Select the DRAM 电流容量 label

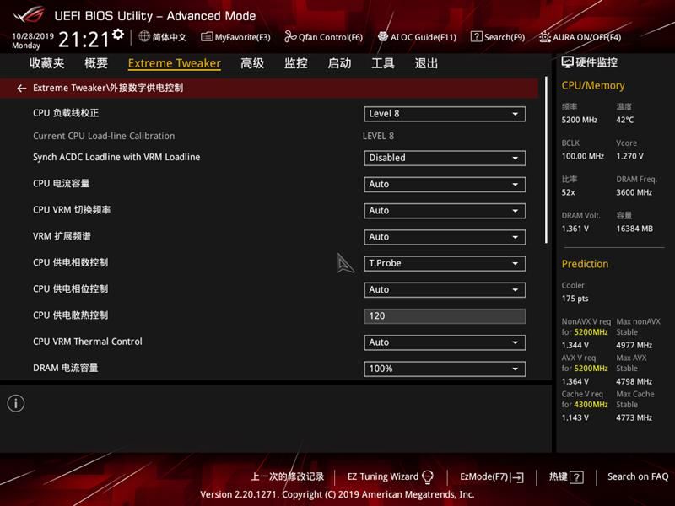[x=66, y=368]
